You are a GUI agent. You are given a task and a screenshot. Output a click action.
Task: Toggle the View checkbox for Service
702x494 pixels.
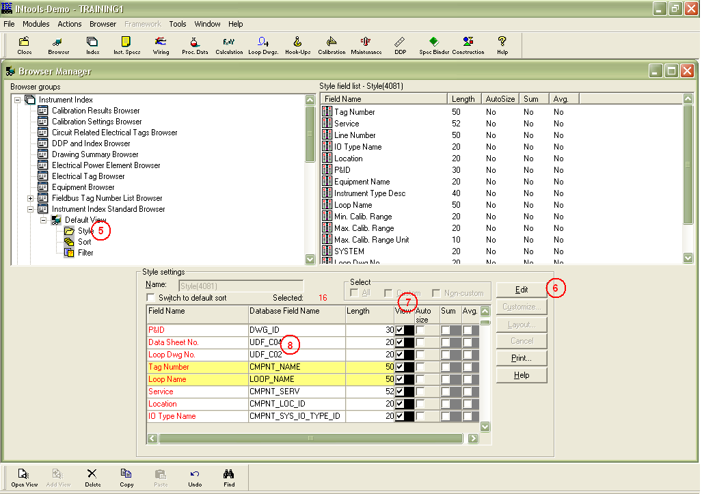click(399, 392)
